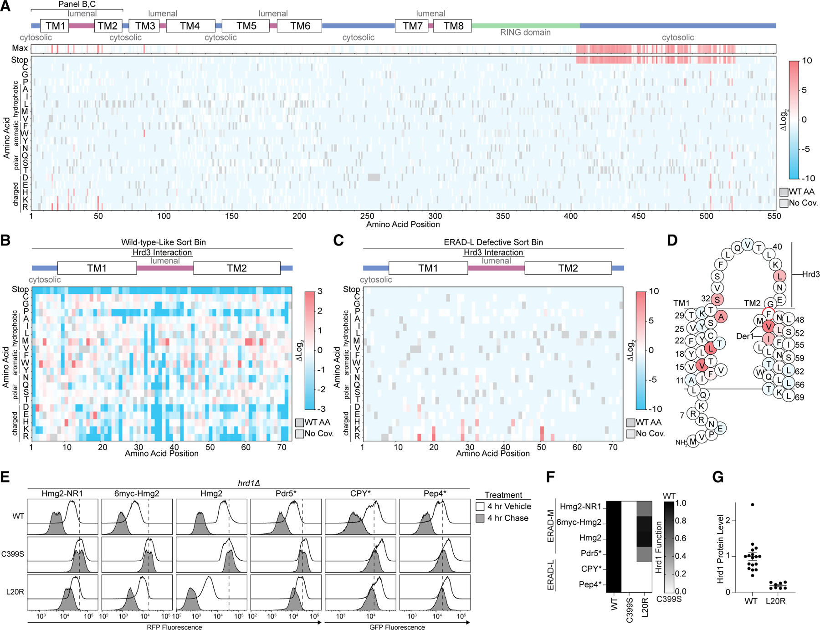Click the Hrd1 Function grayscale bar
820x630 pixels.
(669, 547)
